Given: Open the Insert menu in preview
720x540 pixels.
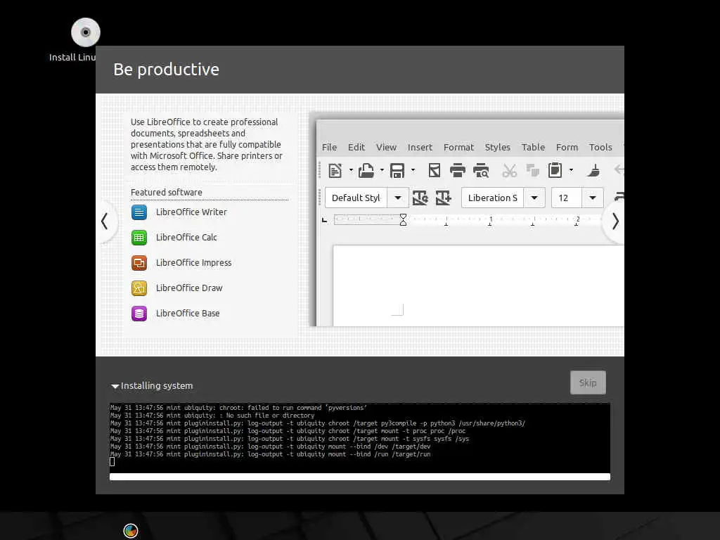Looking at the screenshot, I should point(420,148).
